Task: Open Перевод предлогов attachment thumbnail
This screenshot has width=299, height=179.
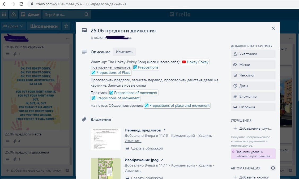Action: [106, 139]
